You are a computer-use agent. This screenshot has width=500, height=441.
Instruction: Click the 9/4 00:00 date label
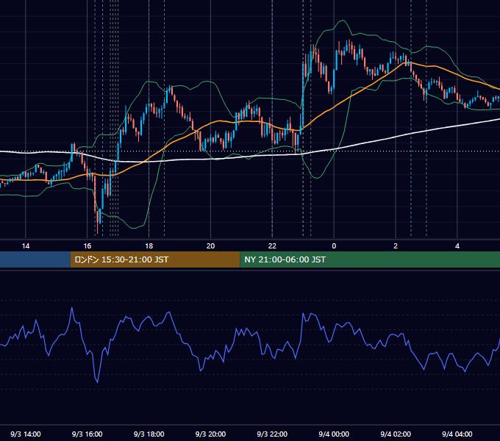point(334,434)
